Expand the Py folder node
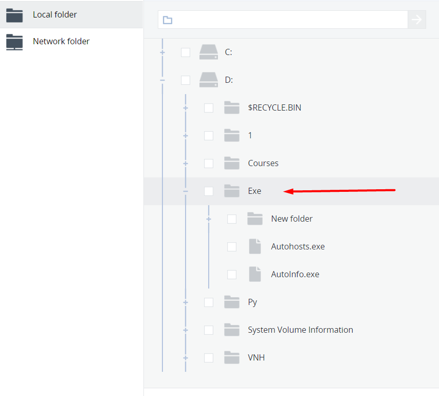 point(186,302)
